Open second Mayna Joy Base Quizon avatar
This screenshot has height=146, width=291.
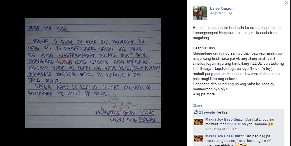(199, 139)
